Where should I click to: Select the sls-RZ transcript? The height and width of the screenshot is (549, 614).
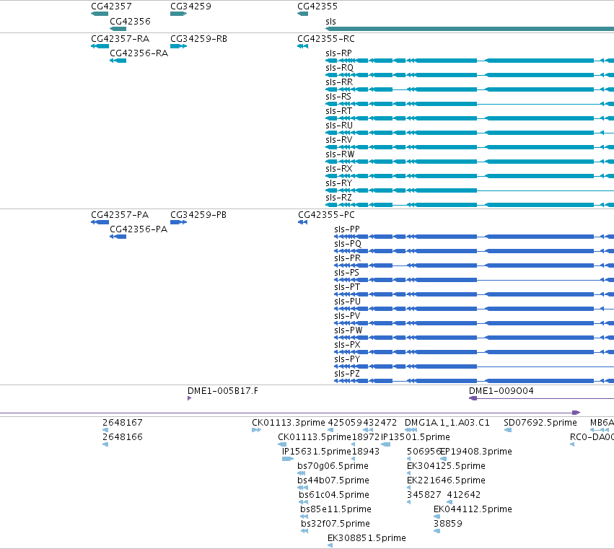point(470,205)
